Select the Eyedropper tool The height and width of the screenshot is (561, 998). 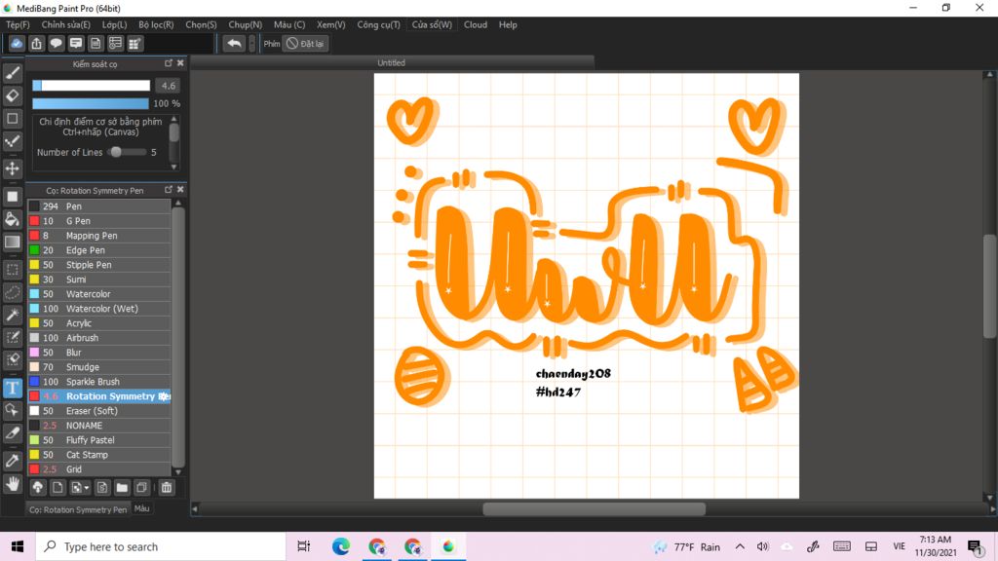pyautogui.click(x=12, y=461)
